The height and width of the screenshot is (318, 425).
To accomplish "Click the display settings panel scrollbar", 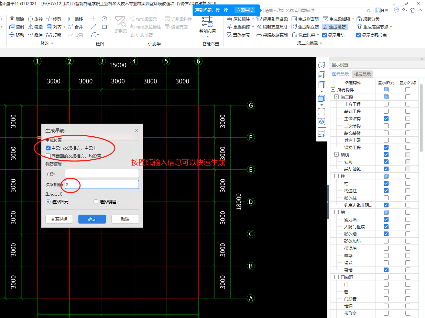I will (x=421, y=117).
